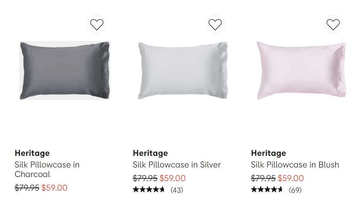354x204 pixels.
Task: View star rating of Silver pillowcase
Action: click(149, 190)
